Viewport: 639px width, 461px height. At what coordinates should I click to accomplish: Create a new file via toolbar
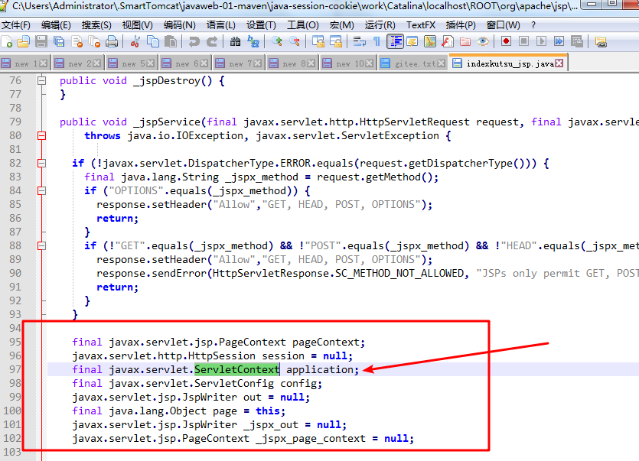(7, 41)
